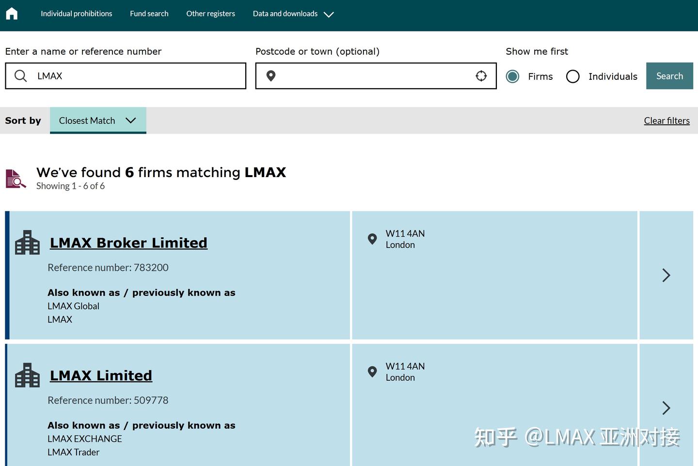The width and height of the screenshot is (698, 466).
Task: Go to the home page icon
Action: [12, 14]
